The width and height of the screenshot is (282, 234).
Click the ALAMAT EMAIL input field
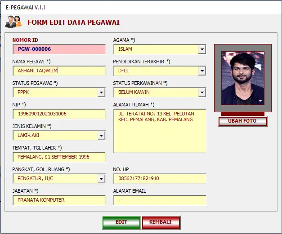tap(160, 200)
